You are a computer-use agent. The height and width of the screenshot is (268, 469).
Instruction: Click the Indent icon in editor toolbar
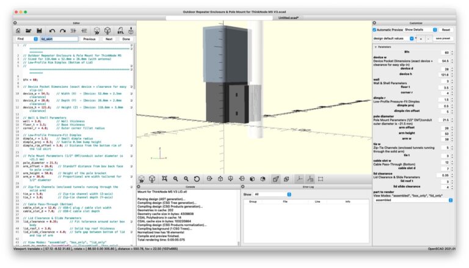[84, 31]
